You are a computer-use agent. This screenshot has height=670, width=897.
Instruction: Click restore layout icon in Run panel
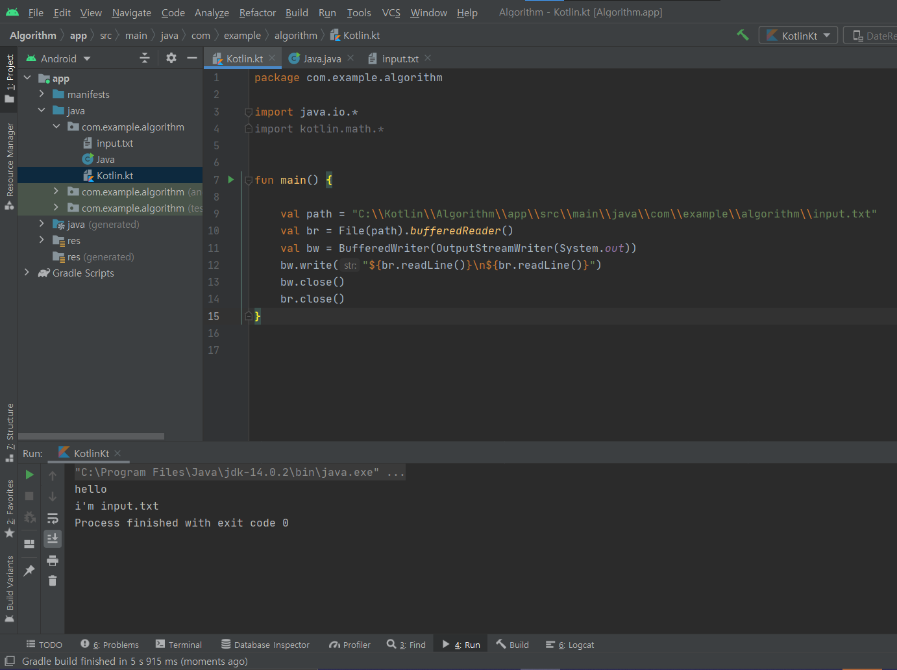coord(29,544)
